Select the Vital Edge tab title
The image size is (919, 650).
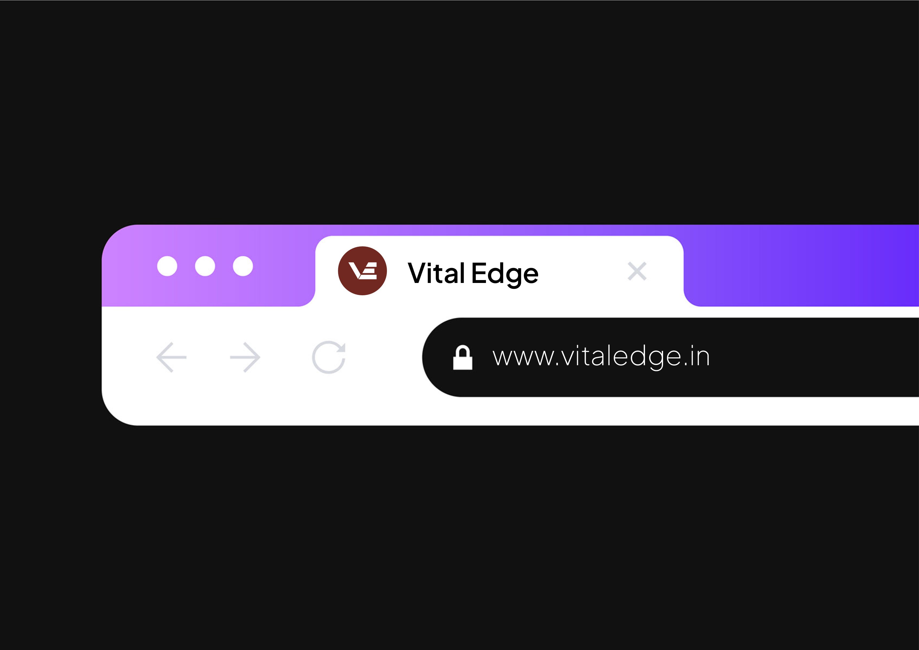pos(473,274)
